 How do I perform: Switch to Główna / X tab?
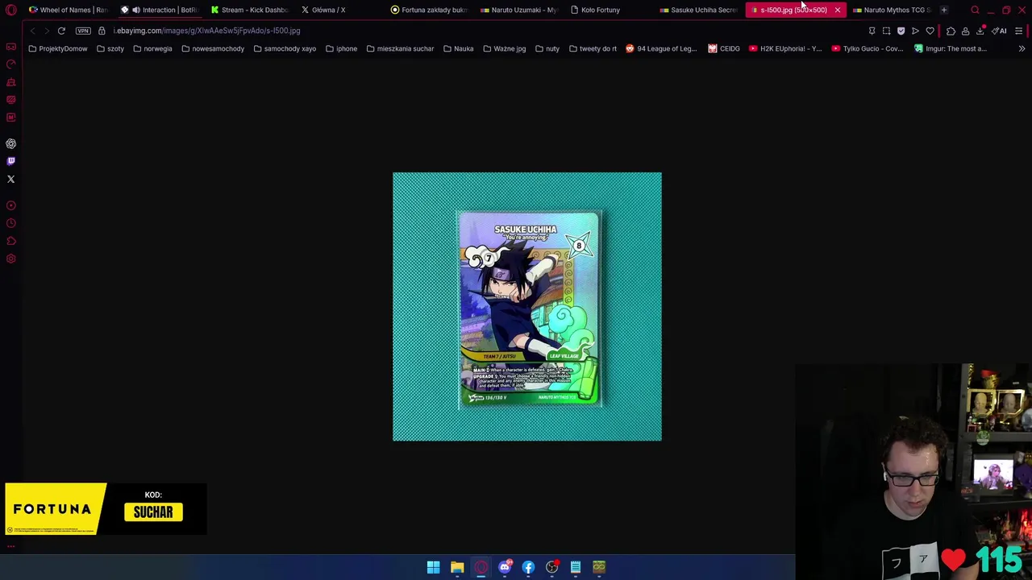click(x=339, y=10)
